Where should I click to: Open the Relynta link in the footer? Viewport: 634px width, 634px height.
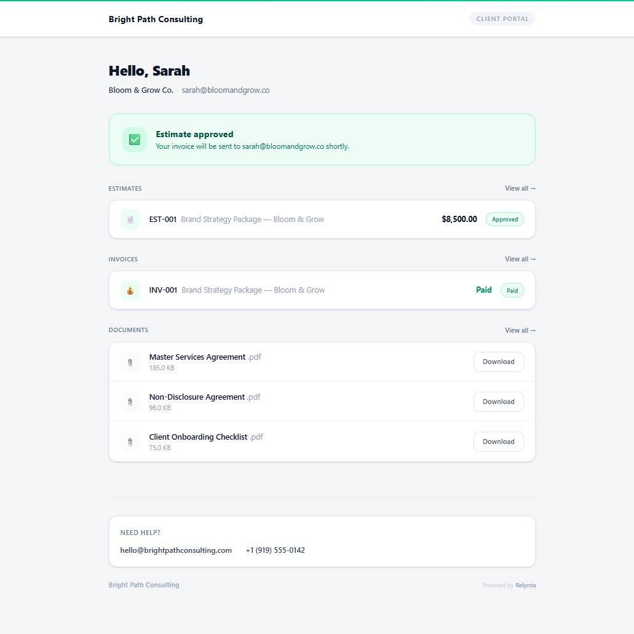[x=525, y=585]
